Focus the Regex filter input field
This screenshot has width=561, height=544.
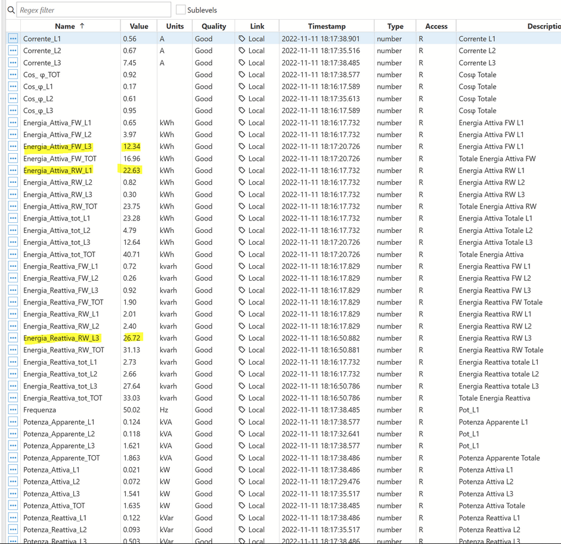[94, 10]
